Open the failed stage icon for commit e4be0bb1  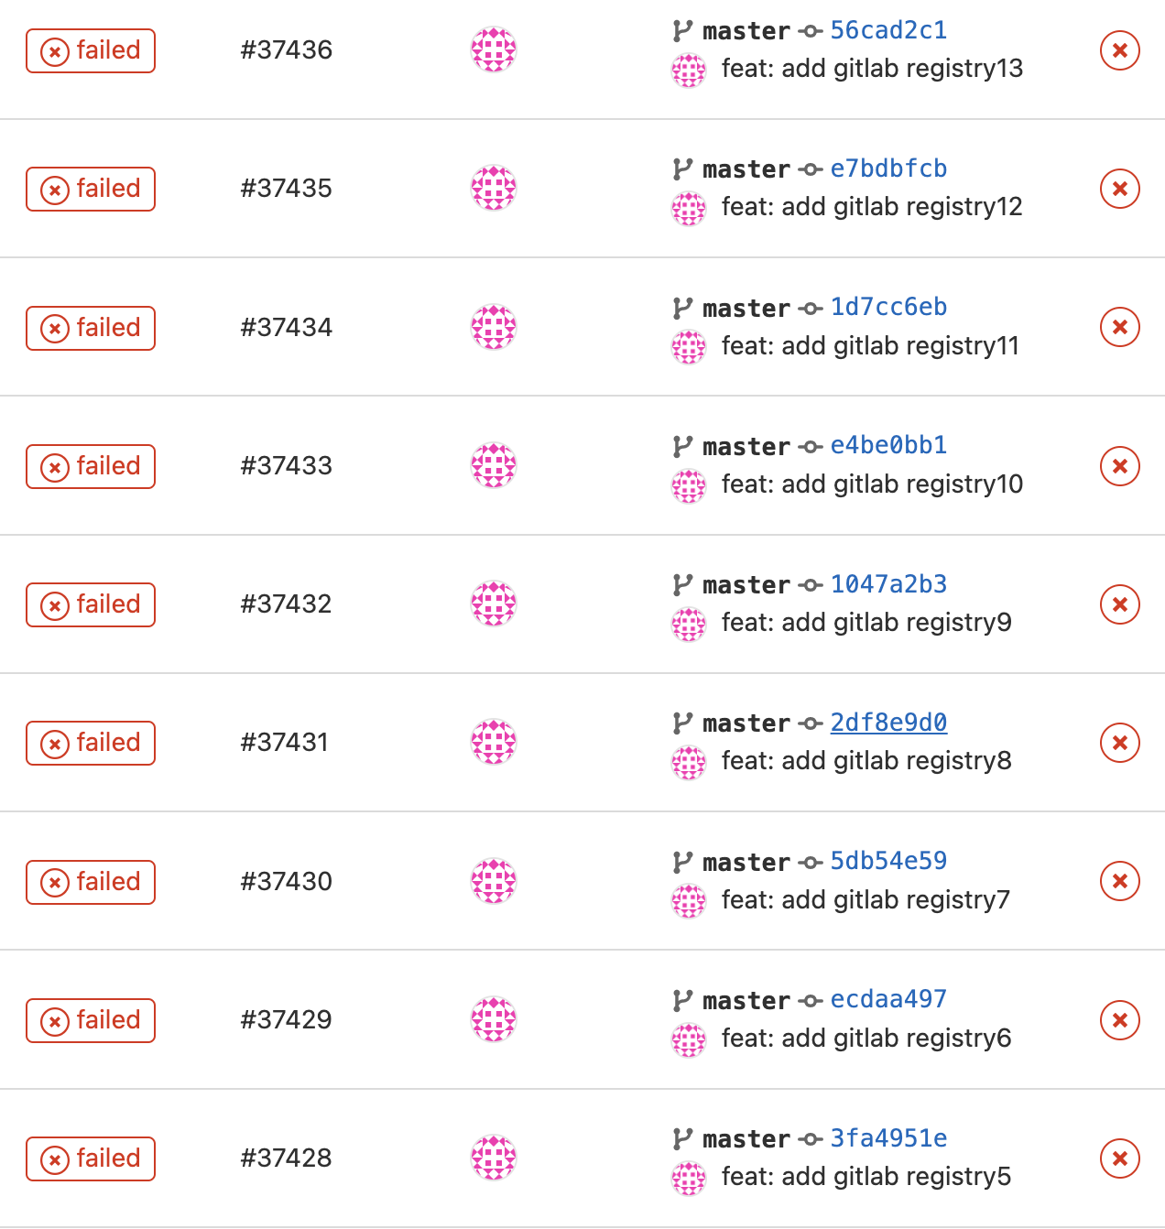pos(1119,466)
